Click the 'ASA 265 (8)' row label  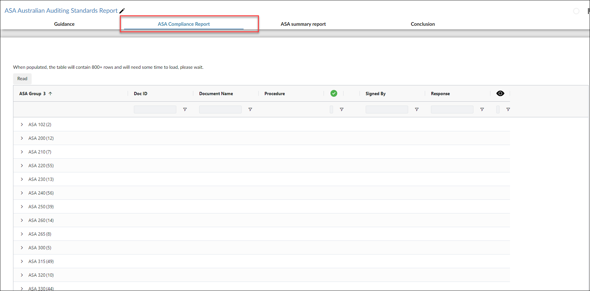[40, 234]
